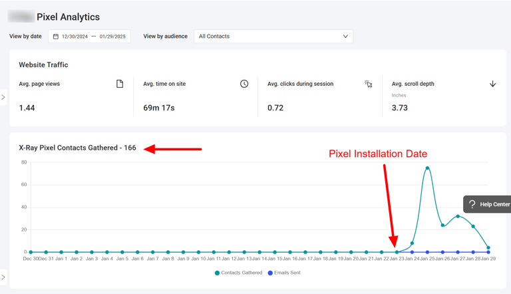The width and height of the screenshot is (511, 294).
Task: Click the Pixel Analytics page title
Action: click(x=68, y=17)
